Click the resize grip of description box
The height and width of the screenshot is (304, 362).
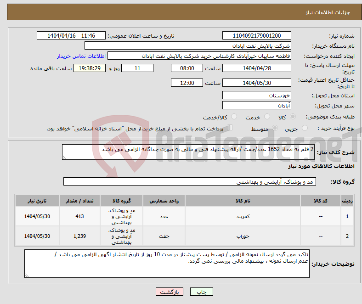(64, 157)
